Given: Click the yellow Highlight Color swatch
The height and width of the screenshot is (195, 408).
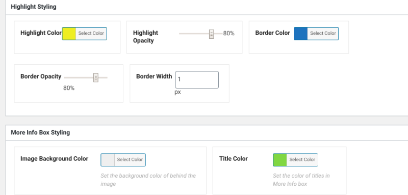Looking at the screenshot, I should click(69, 34).
